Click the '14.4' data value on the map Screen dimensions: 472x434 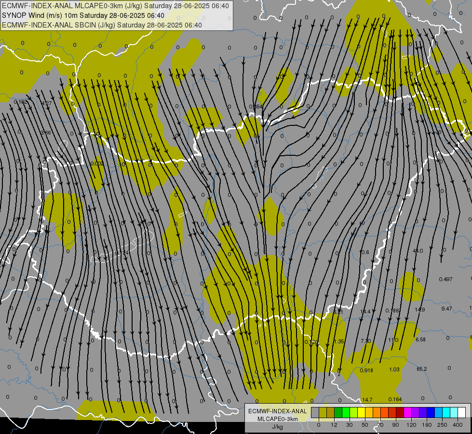365,311
